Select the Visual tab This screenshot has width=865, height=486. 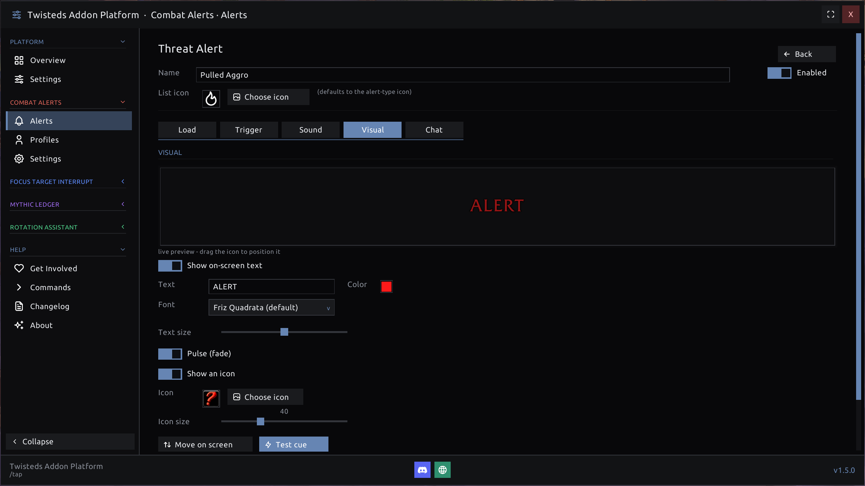tap(372, 130)
